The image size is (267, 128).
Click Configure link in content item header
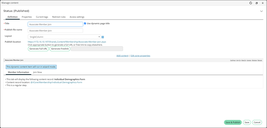coord(233,60)
